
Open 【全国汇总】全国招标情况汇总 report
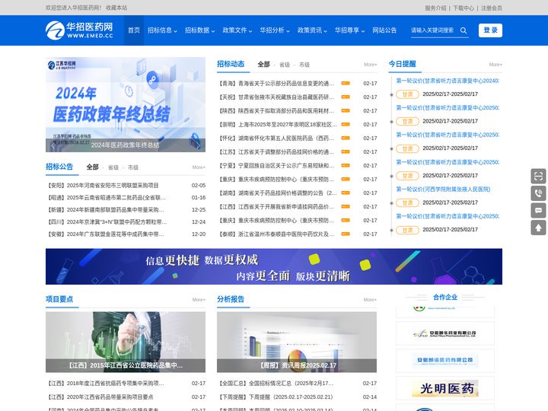[276, 384]
